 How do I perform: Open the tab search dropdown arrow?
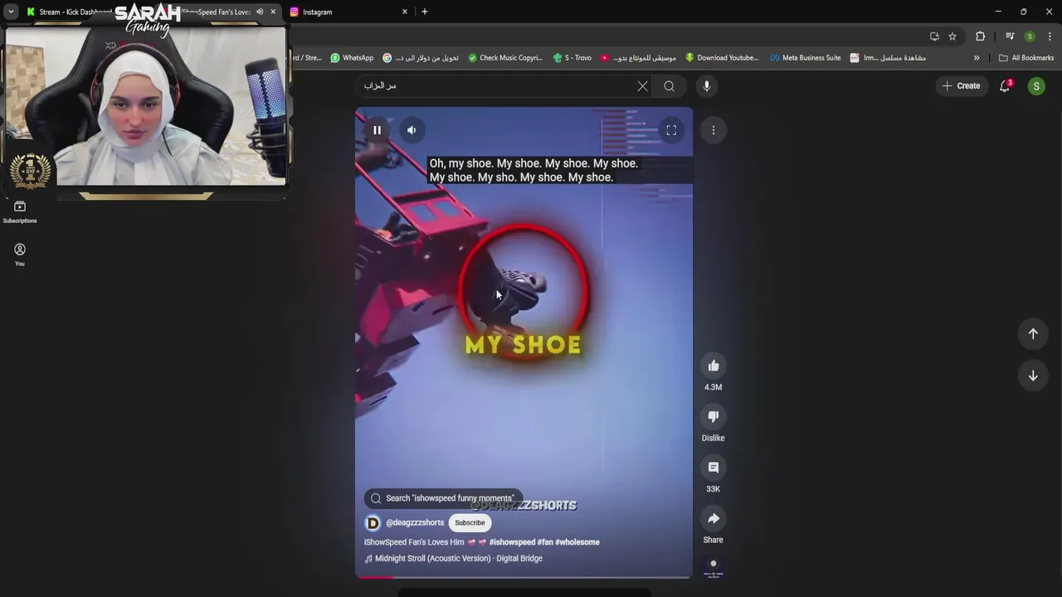pyautogui.click(x=11, y=12)
